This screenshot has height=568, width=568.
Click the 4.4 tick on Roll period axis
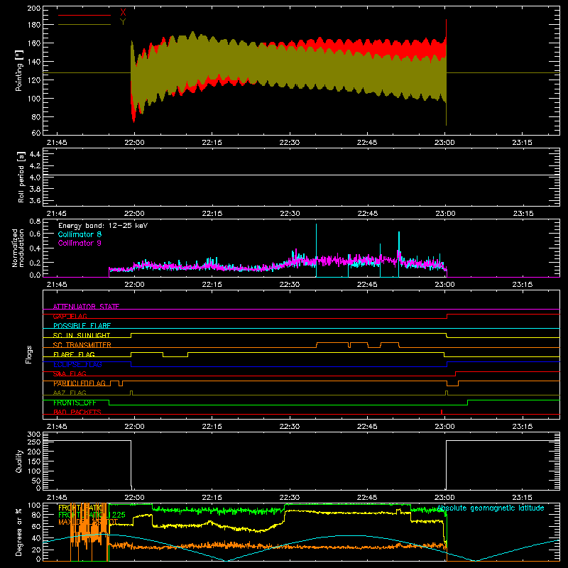pos(35,154)
